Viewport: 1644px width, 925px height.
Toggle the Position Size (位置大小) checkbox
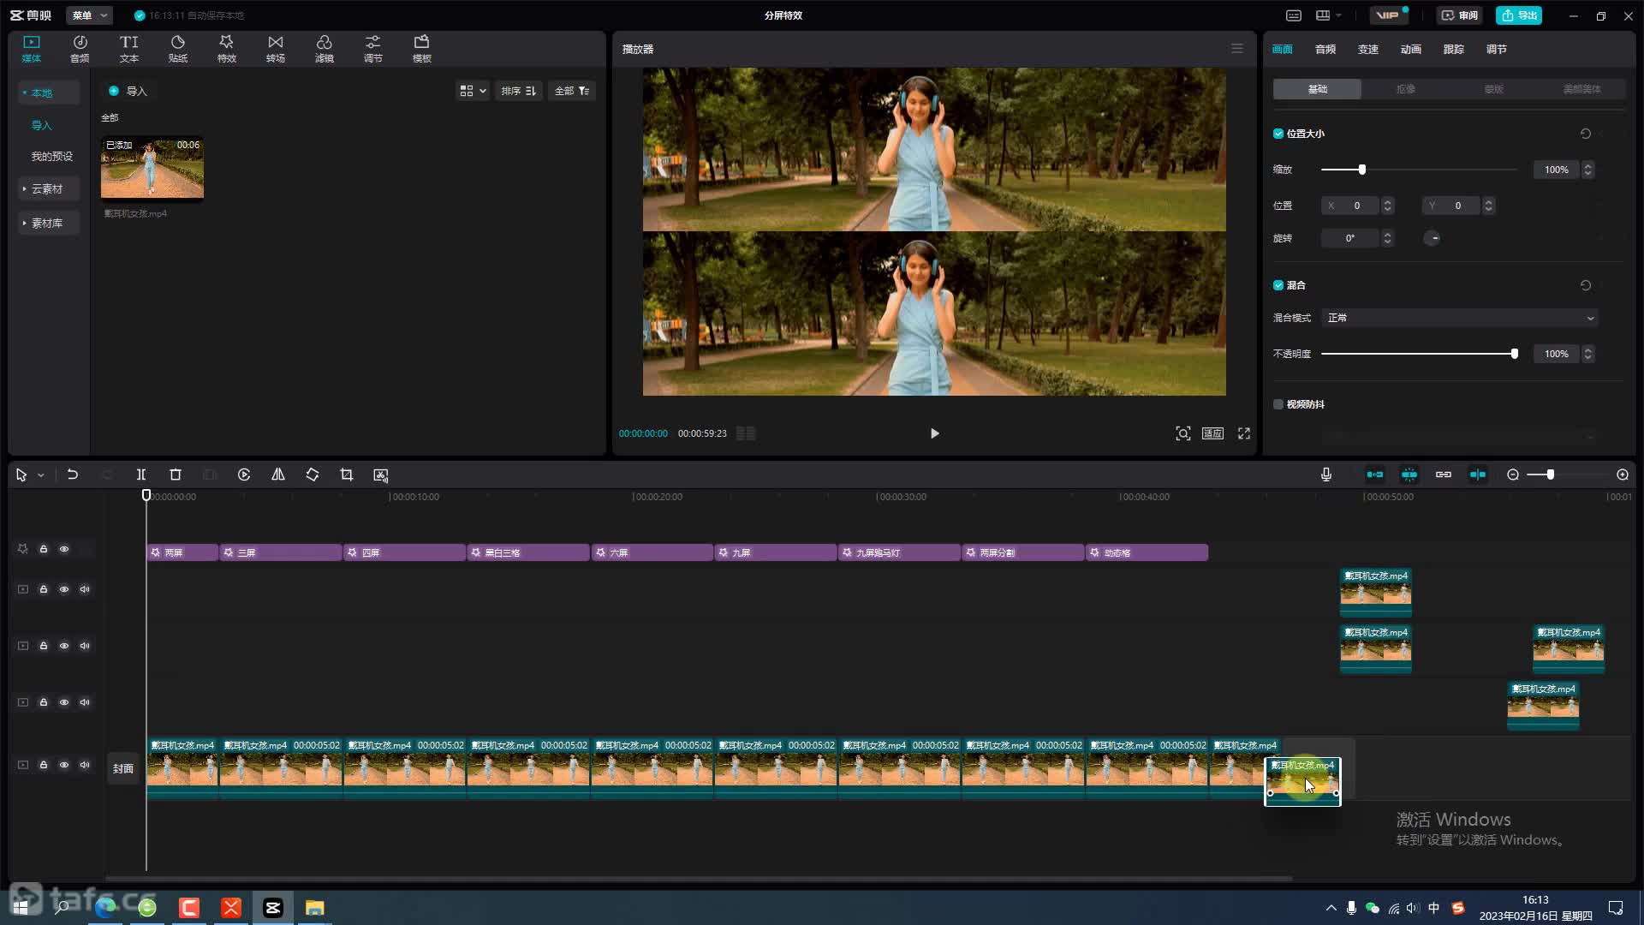1278,134
